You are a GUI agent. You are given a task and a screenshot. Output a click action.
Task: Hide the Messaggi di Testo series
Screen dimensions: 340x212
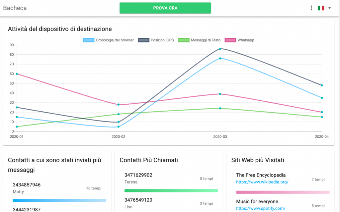point(199,40)
